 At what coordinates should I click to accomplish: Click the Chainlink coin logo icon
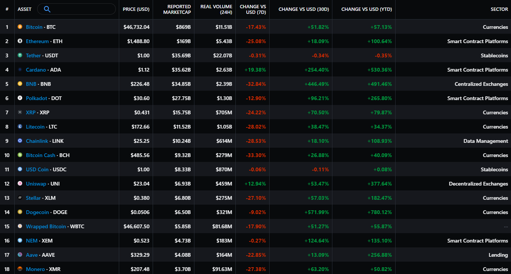20,141
